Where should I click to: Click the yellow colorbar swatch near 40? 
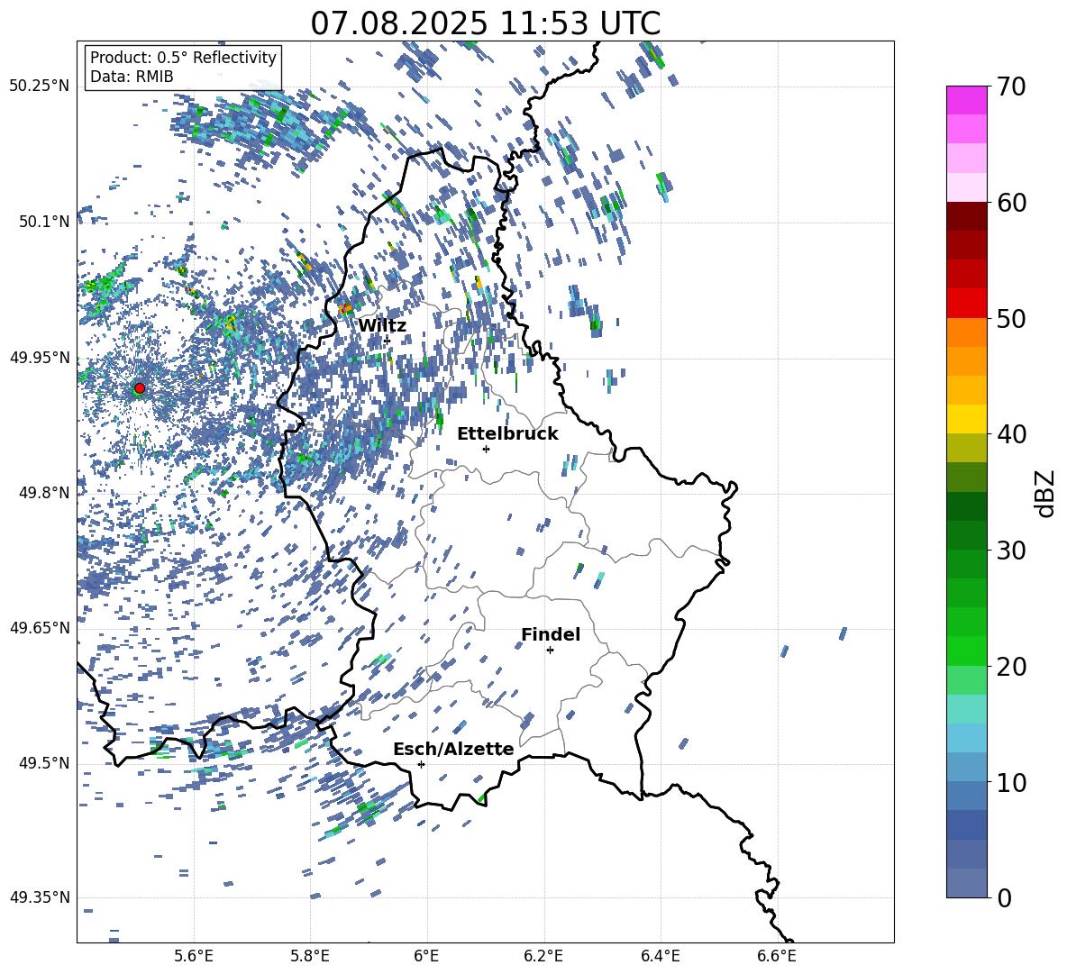click(966, 419)
